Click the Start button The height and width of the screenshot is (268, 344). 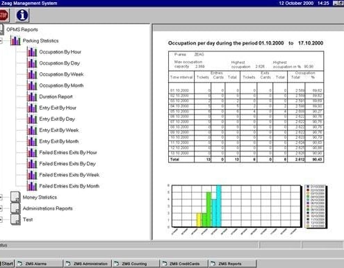[7, 264]
